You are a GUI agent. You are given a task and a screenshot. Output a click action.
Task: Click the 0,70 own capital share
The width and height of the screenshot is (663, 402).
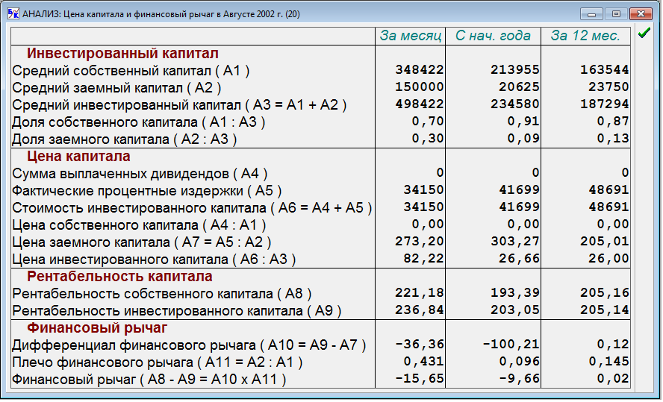[x=428, y=122]
